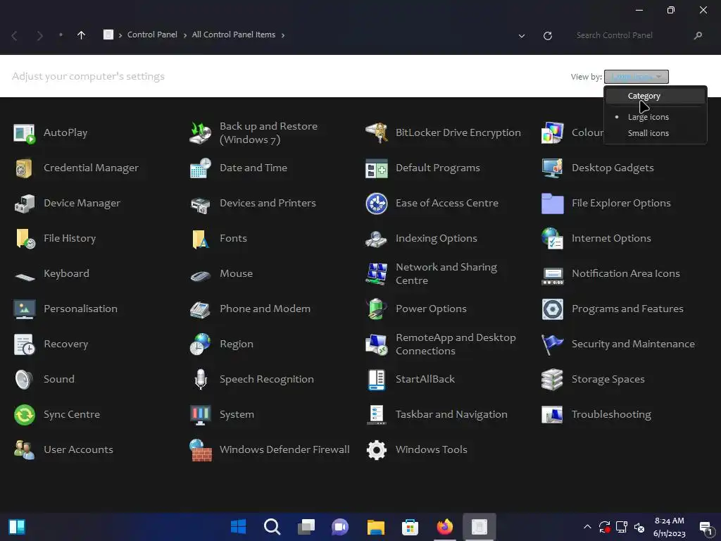The height and width of the screenshot is (541, 721).
Task: Open the Recovery icon
Action: [25, 344]
